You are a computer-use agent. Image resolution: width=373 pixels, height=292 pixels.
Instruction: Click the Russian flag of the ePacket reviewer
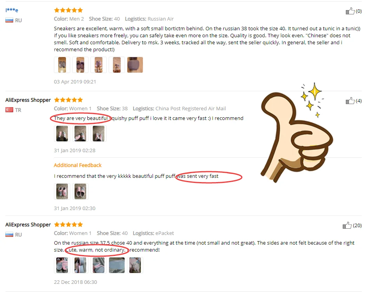9,235
